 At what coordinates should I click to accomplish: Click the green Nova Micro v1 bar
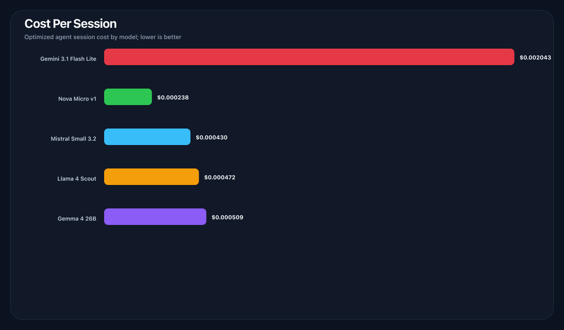pyautogui.click(x=128, y=97)
